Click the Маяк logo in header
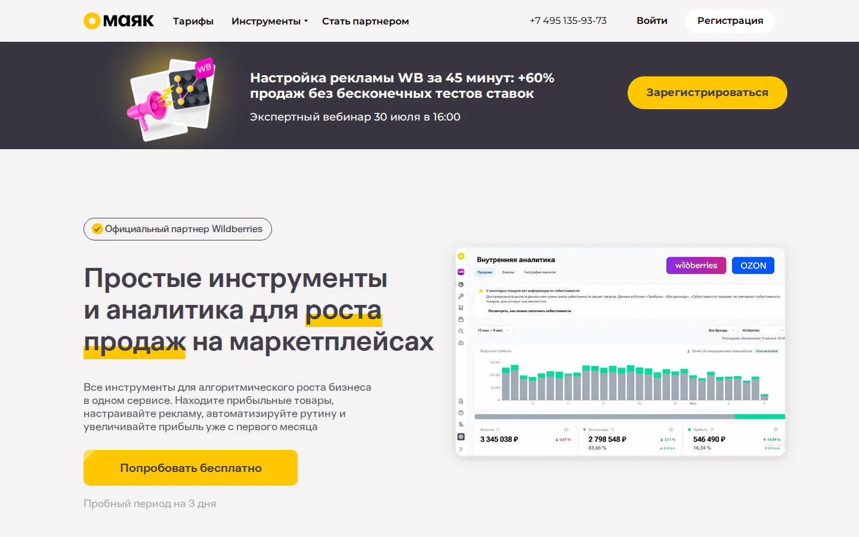 [119, 21]
